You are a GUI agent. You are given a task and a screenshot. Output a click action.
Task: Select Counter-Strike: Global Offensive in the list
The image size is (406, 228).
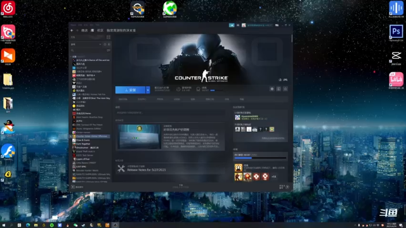[x=89, y=136]
